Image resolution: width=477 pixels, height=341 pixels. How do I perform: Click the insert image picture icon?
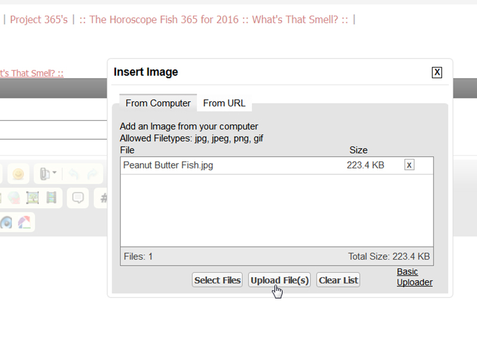click(32, 198)
